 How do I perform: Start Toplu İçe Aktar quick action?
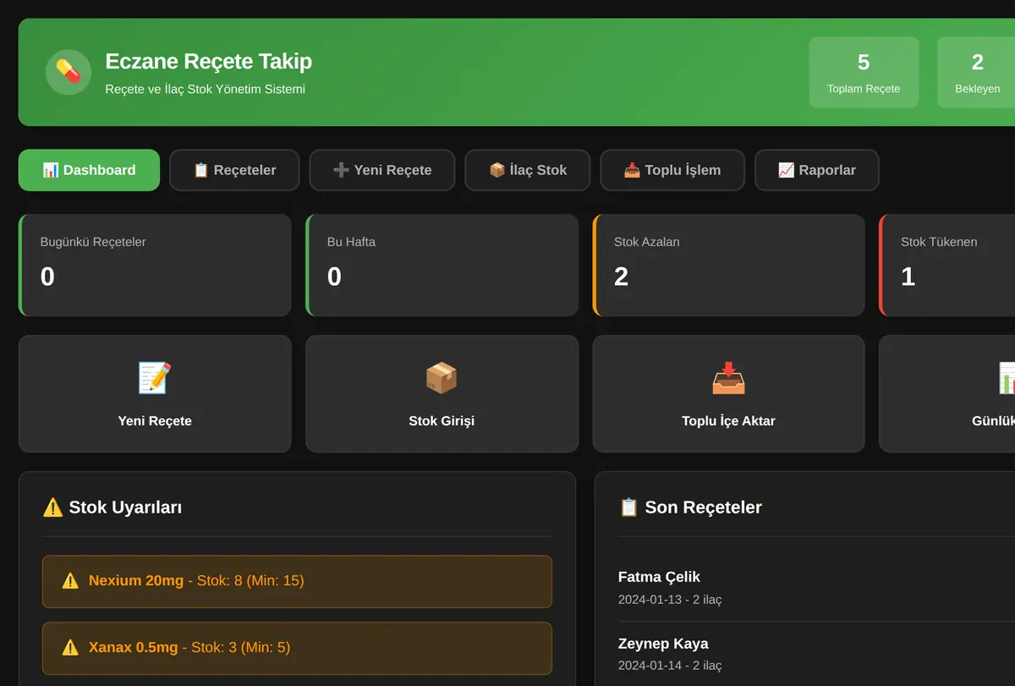point(728,394)
